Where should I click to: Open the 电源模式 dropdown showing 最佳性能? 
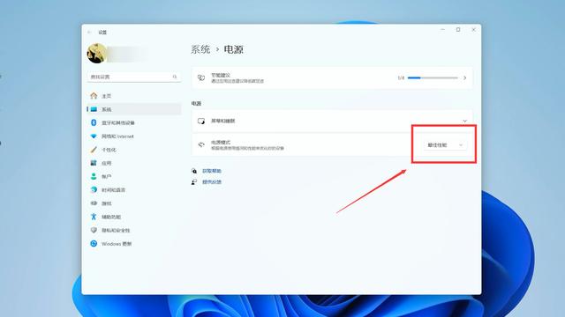click(445, 144)
